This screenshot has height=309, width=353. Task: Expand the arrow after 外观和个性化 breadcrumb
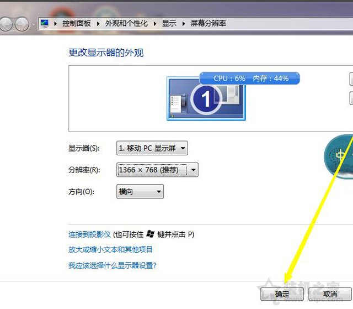156,24
